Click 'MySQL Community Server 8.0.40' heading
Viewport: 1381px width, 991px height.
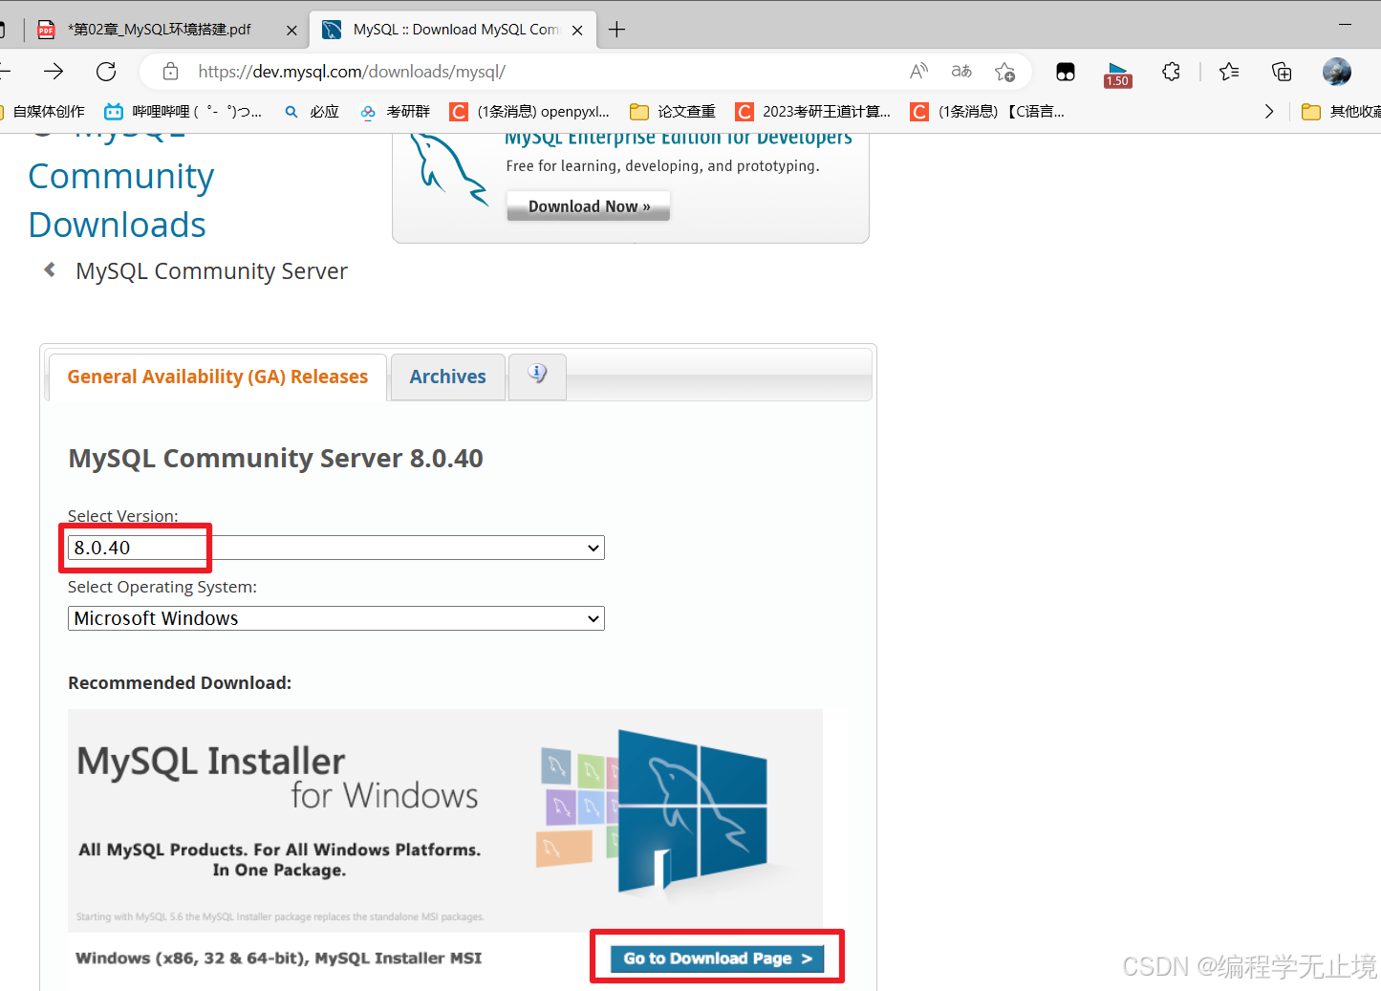(275, 459)
